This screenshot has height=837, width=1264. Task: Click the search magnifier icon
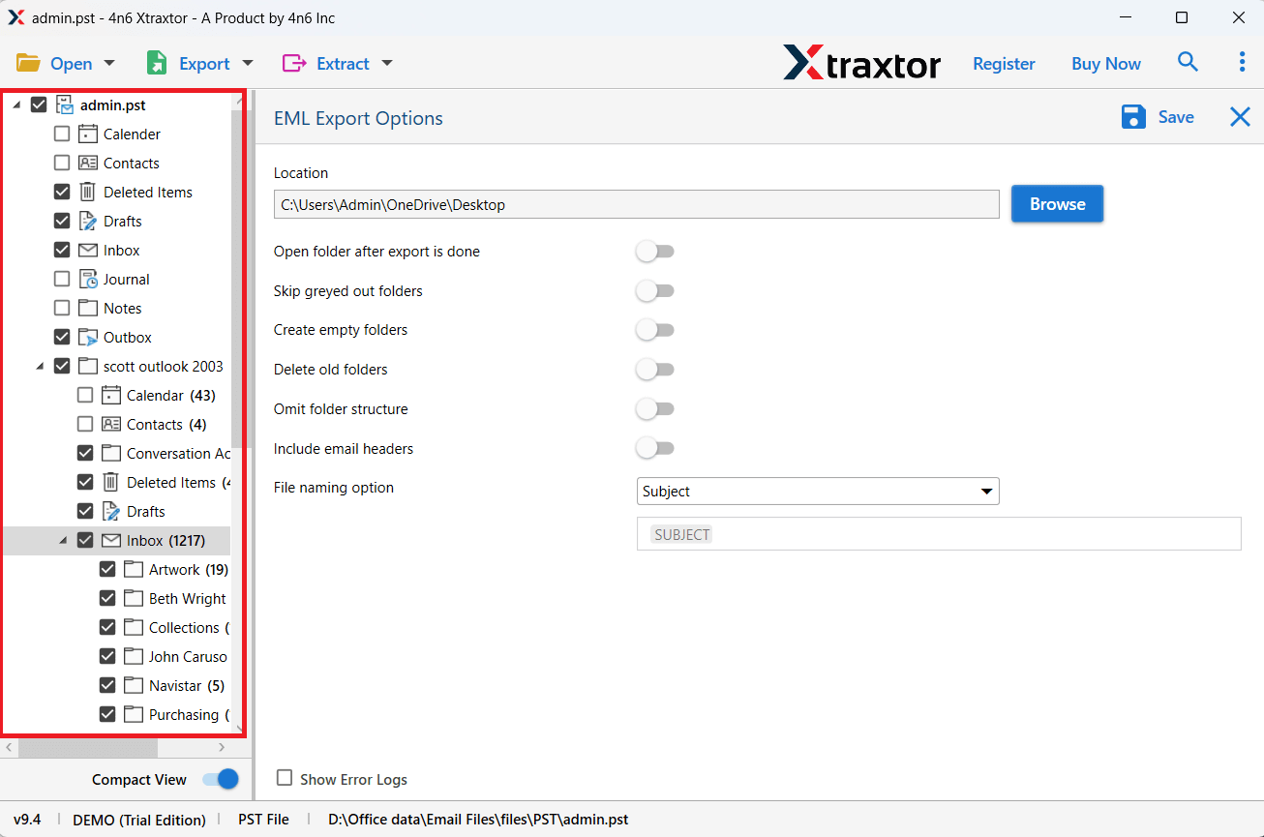point(1188,63)
